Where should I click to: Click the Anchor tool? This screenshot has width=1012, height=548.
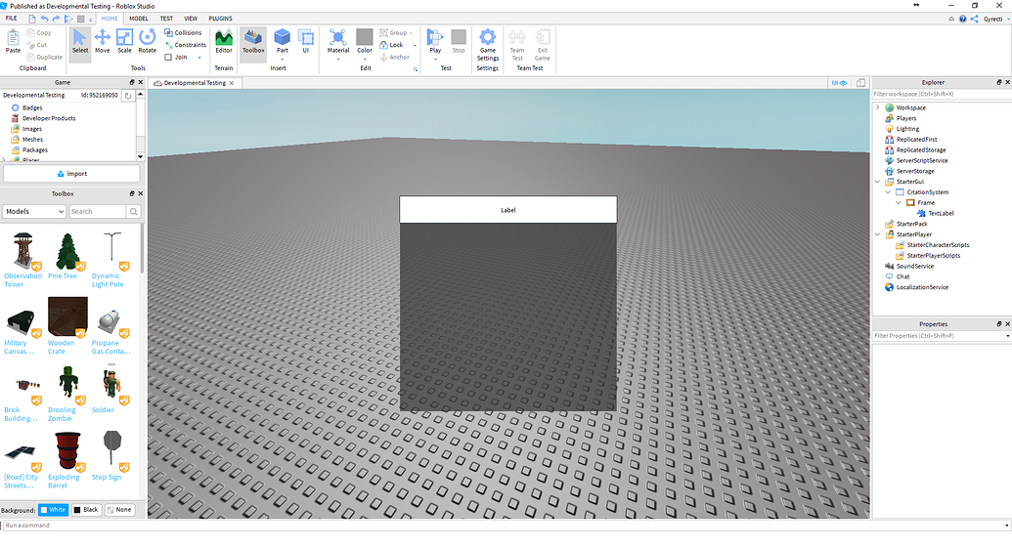tap(394, 58)
